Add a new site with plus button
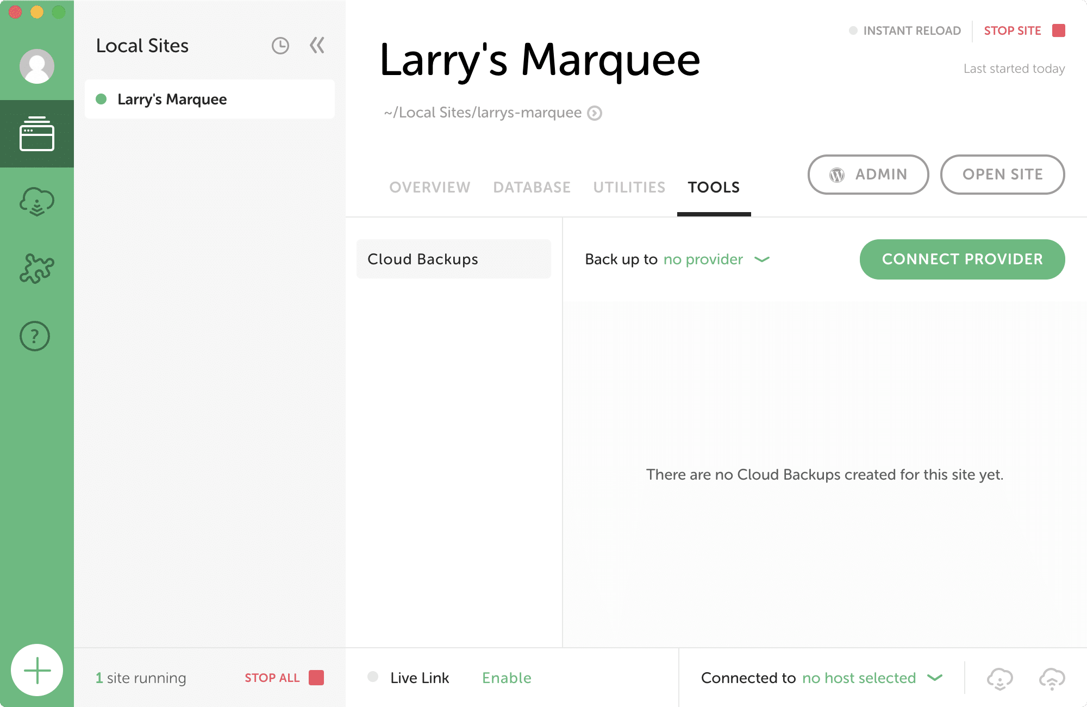The height and width of the screenshot is (707, 1087). click(x=37, y=670)
